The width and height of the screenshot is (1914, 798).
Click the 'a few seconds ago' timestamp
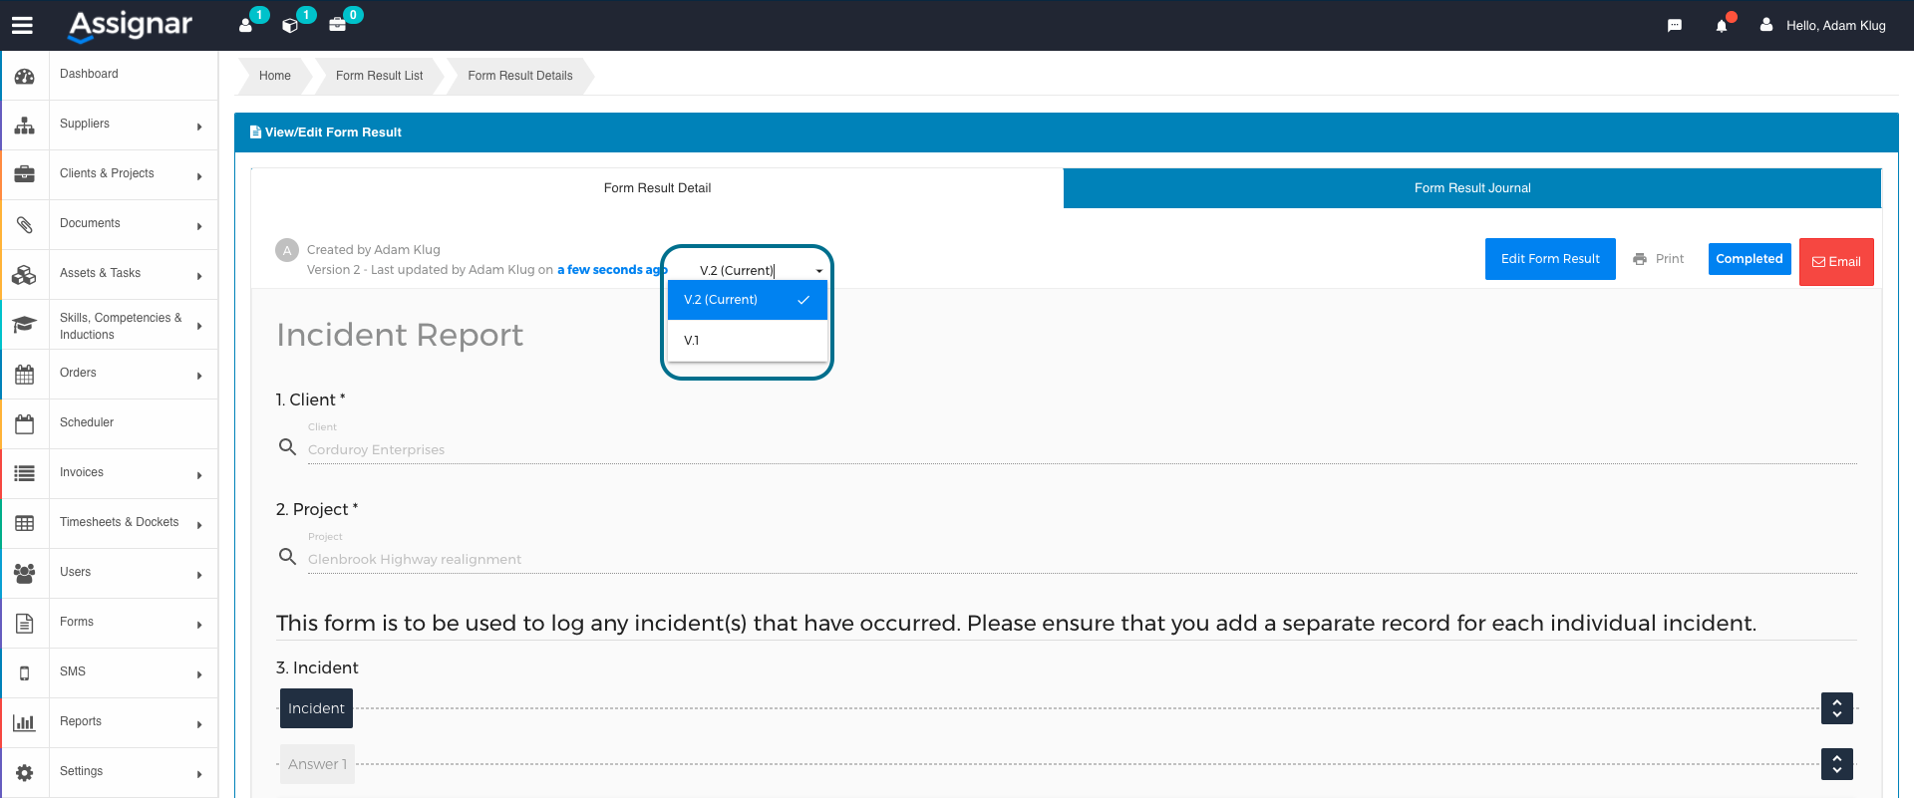pyautogui.click(x=612, y=270)
